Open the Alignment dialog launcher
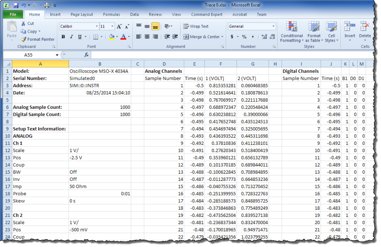 click(223, 47)
